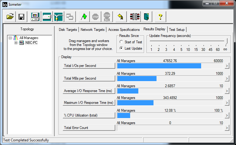The image size is (236, 145).
Task: Click Average I/O Response Time (ms) button
Action: point(89,91)
